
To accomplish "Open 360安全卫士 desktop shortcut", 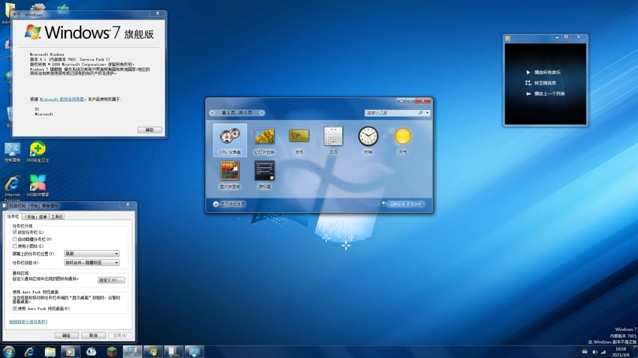I will click(x=38, y=151).
